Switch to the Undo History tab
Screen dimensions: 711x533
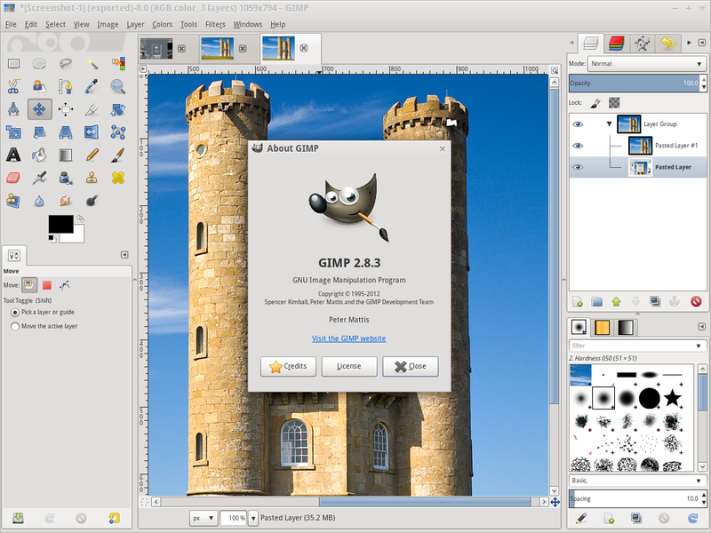click(668, 43)
